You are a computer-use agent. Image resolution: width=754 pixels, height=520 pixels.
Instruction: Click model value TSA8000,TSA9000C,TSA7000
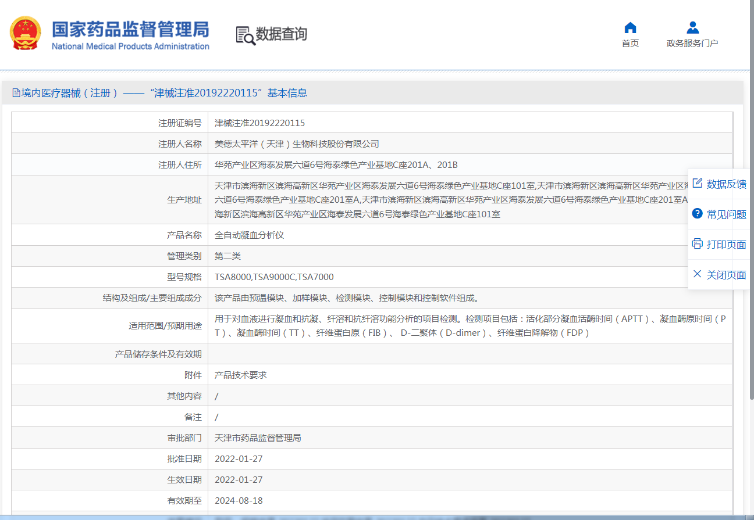274,277
